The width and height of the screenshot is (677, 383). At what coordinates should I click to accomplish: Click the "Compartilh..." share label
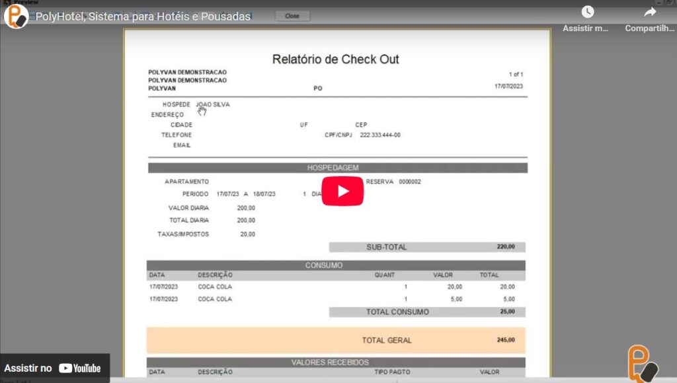(x=649, y=28)
